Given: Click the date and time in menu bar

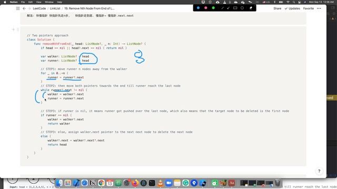Looking at the screenshot, I should [x=321, y=2].
